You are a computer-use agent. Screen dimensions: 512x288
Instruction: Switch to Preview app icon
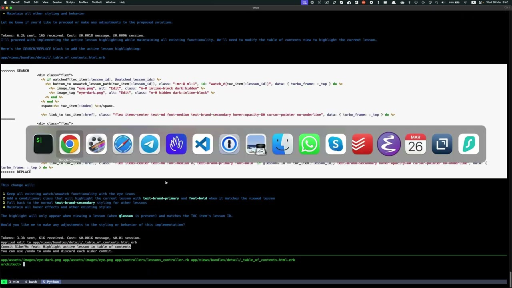256,144
